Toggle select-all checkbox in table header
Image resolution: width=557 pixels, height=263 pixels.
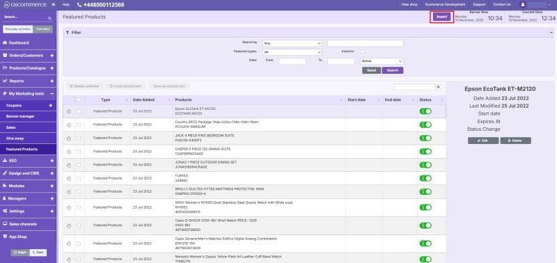pos(79,99)
